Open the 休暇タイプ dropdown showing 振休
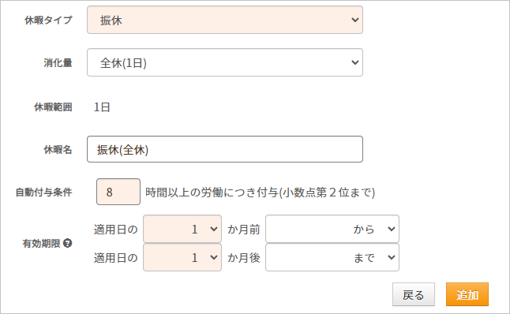The width and height of the screenshot is (510, 314). (225, 20)
